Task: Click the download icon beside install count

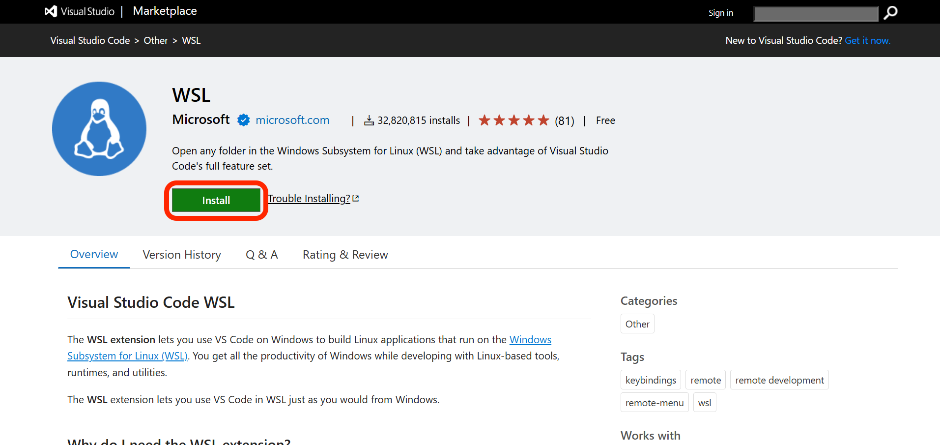Action: pos(369,120)
